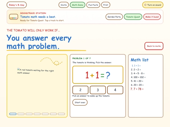Click the fourth progress step pill
The image size is (170, 127).
click(37, 114)
